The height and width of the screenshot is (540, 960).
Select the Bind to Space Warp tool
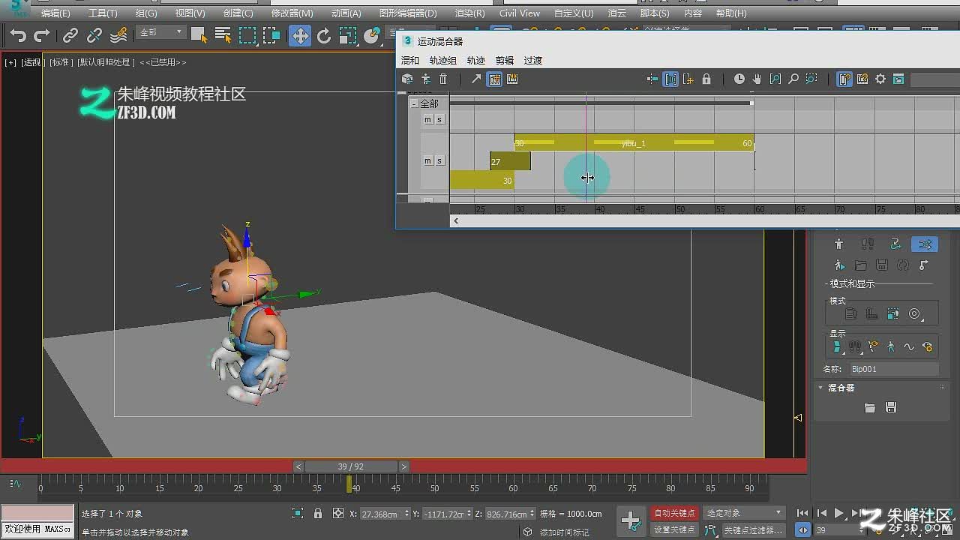118,35
